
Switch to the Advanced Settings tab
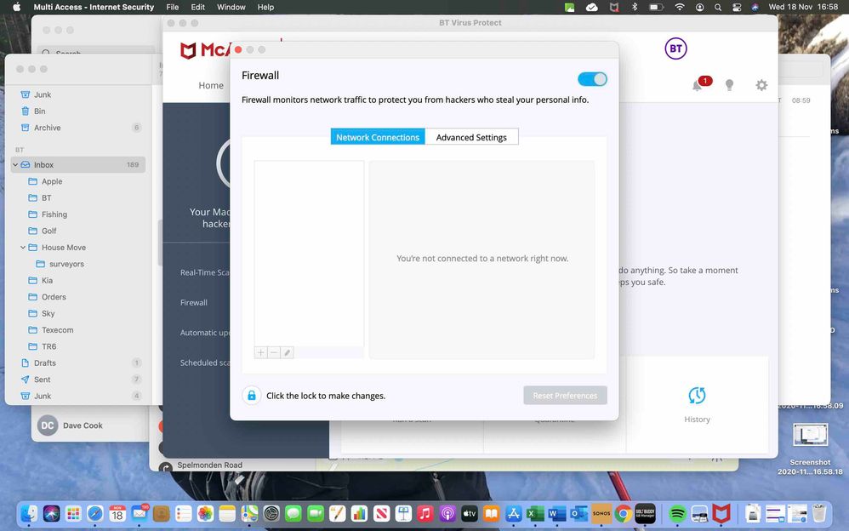click(x=471, y=137)
